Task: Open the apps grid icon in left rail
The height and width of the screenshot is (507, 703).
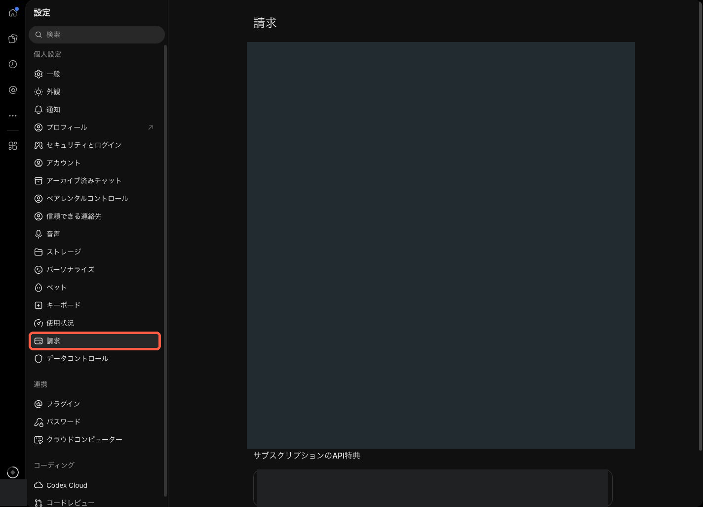Action: 13,146
